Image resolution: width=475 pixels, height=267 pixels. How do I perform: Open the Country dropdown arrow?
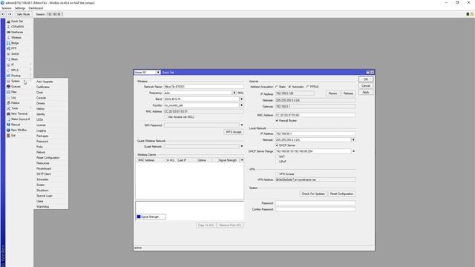click(241, 105)
